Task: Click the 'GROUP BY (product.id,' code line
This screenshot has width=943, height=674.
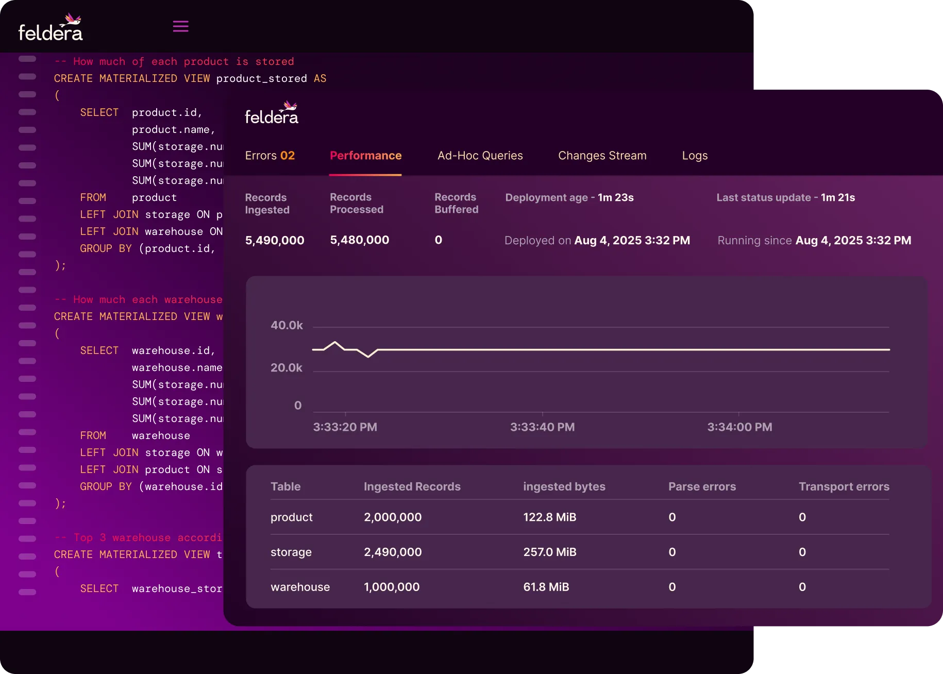Action: pos(148,248)
